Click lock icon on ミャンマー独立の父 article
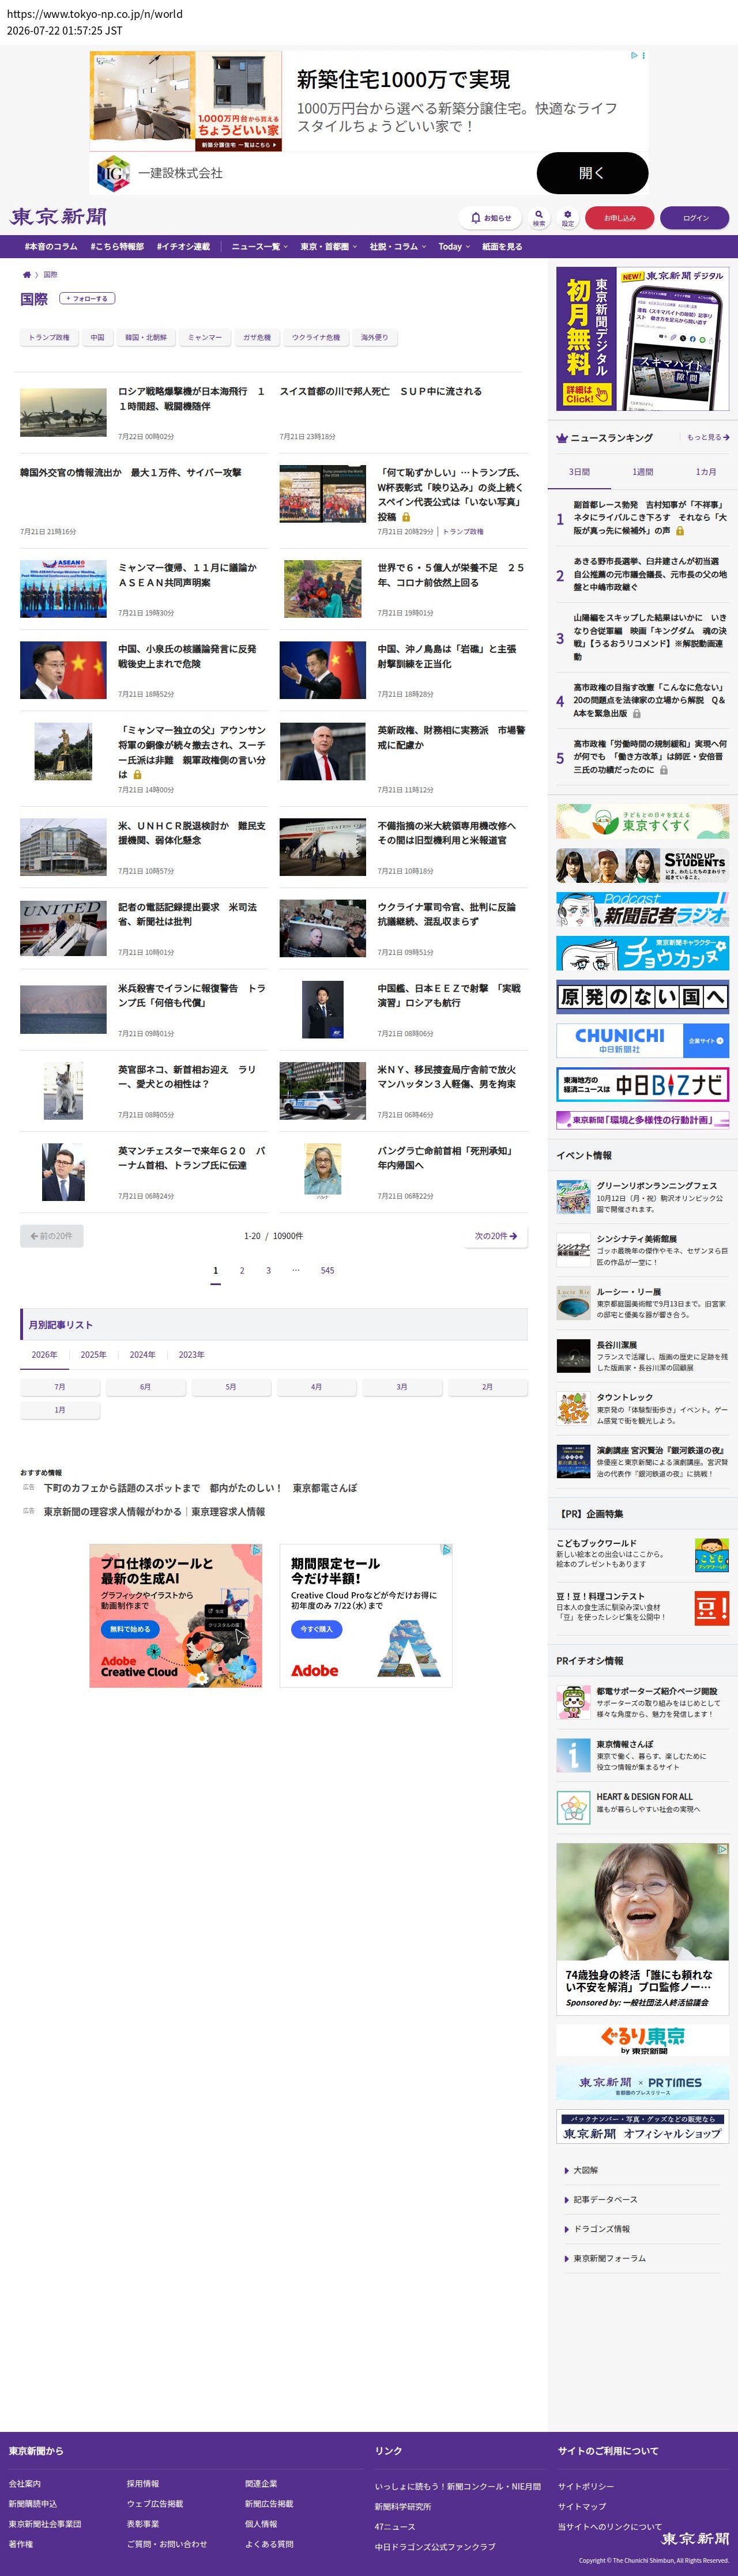Viewport: 738px width, 2576px height. [137, 775]
